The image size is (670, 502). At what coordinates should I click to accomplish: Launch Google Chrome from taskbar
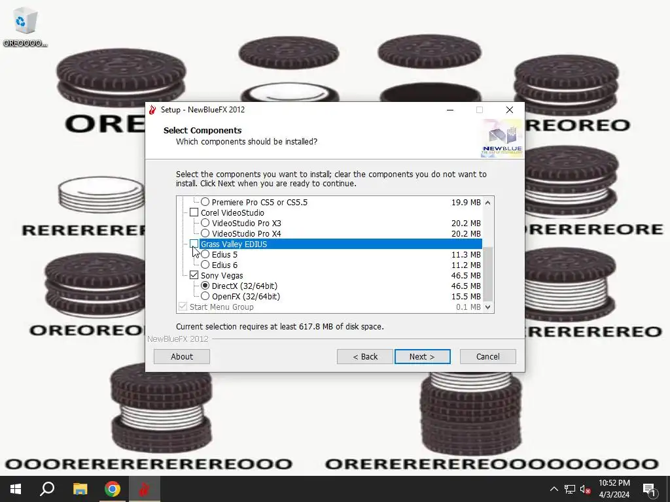tap(113, 489)
